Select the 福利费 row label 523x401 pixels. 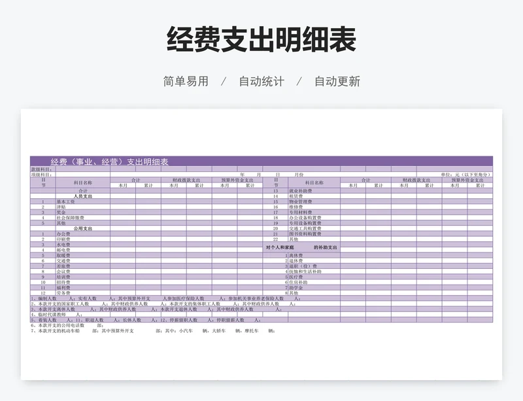[63, 287]
